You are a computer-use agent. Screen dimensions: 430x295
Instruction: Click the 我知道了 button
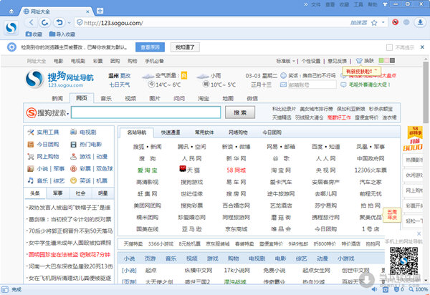[x=185, y=47]
